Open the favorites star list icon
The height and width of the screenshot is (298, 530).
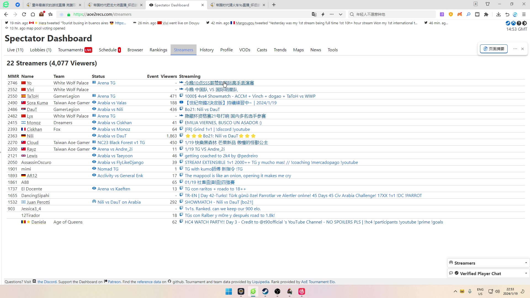point(51,14)
